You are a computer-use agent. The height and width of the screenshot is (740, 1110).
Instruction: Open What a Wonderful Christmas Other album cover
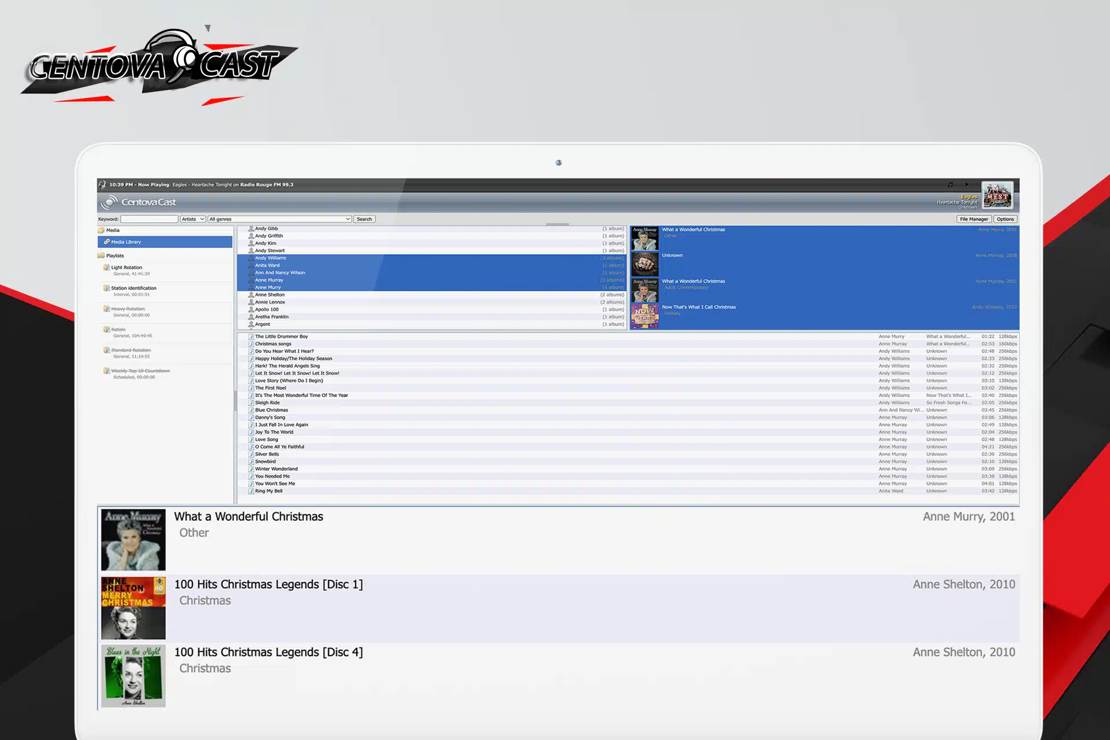click(645, 238)
